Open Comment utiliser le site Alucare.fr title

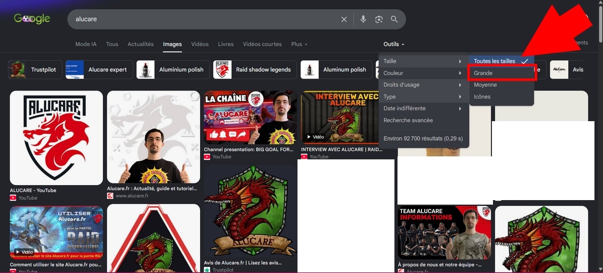point(56,264)
